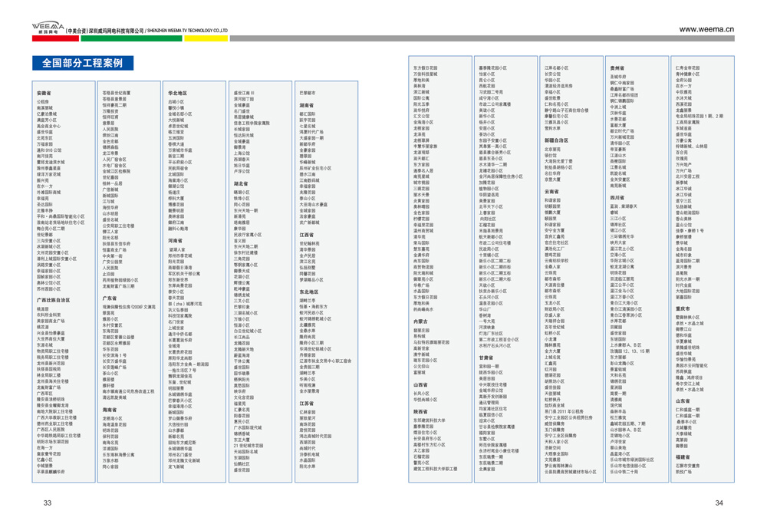Click the green bar in the header stripe
Image resolution: width=767 pixels, height=524 pixels.
(x=131, y=38)
